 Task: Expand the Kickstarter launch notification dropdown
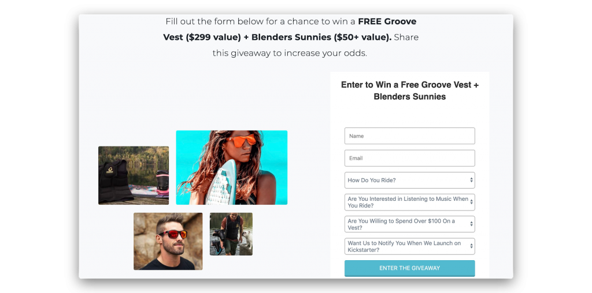pos(410,246)
